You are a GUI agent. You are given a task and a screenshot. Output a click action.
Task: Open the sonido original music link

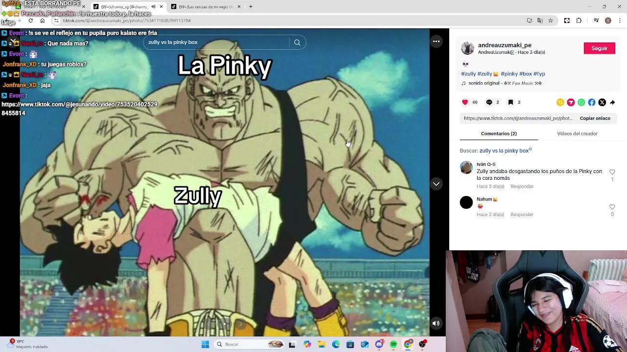(x=502, y=83)
